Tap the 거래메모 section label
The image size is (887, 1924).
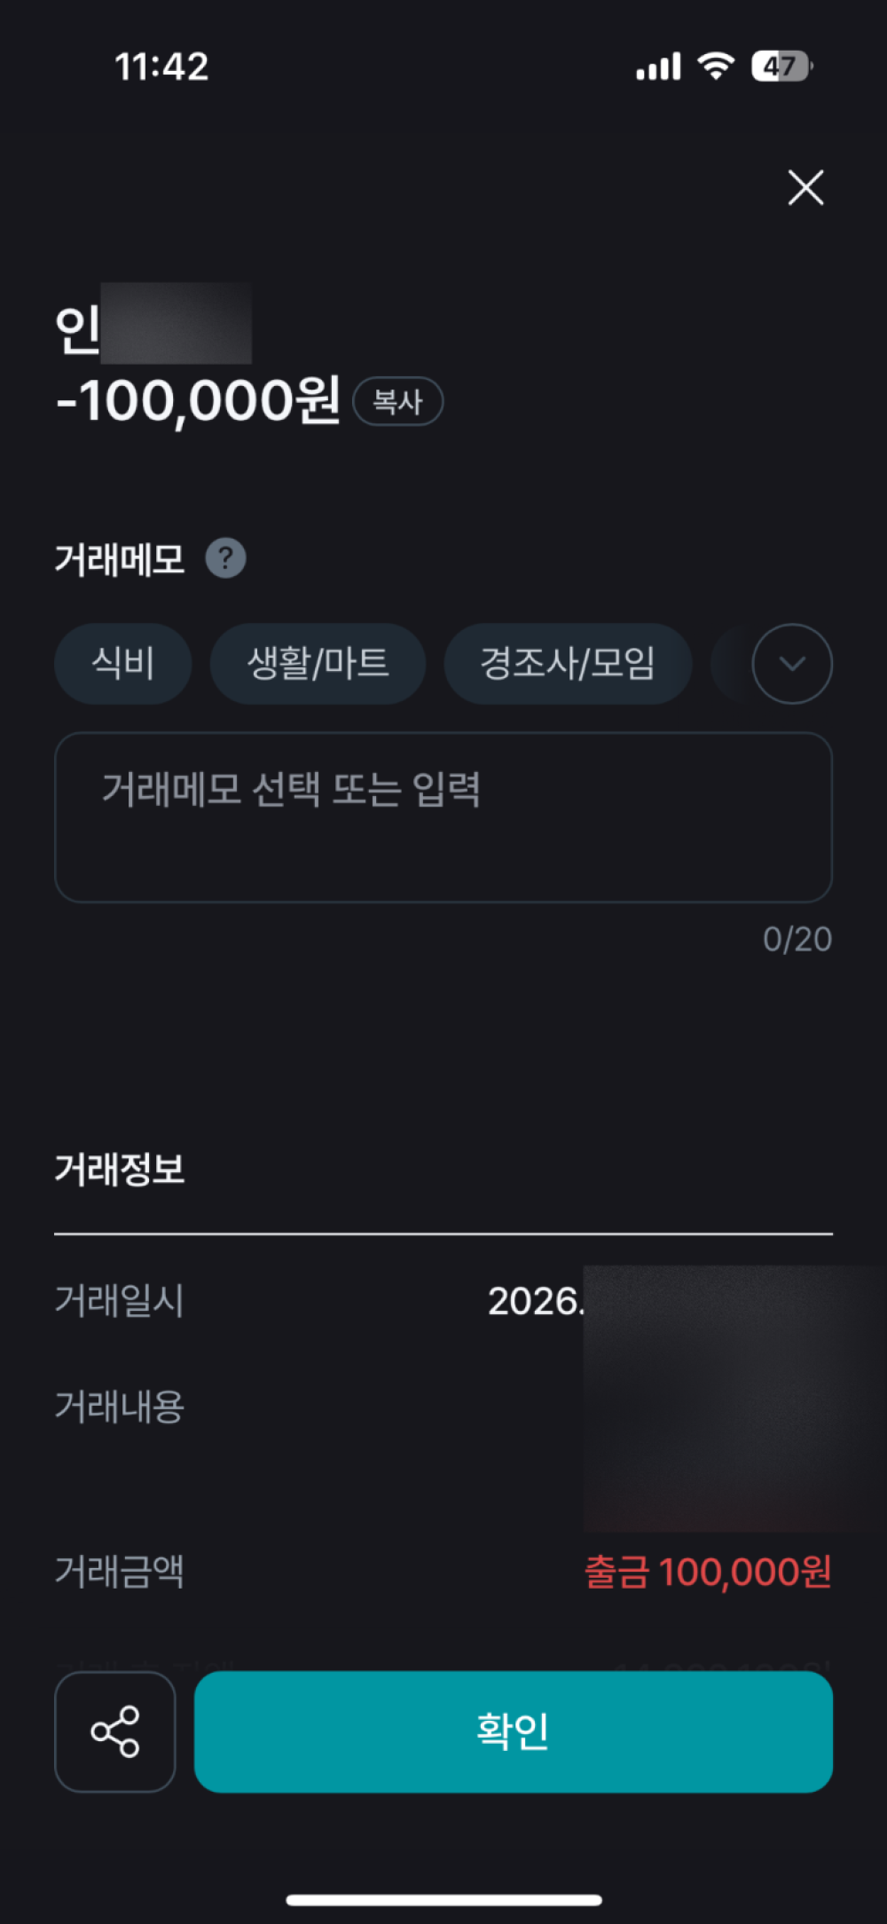(x=120, y=559)
